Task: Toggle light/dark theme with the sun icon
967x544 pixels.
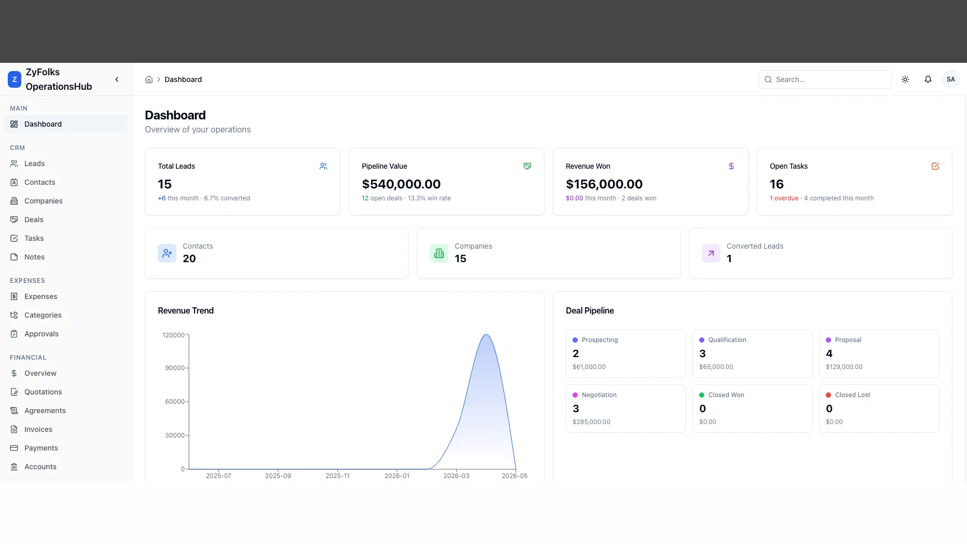Action: (x=905, y=79)
